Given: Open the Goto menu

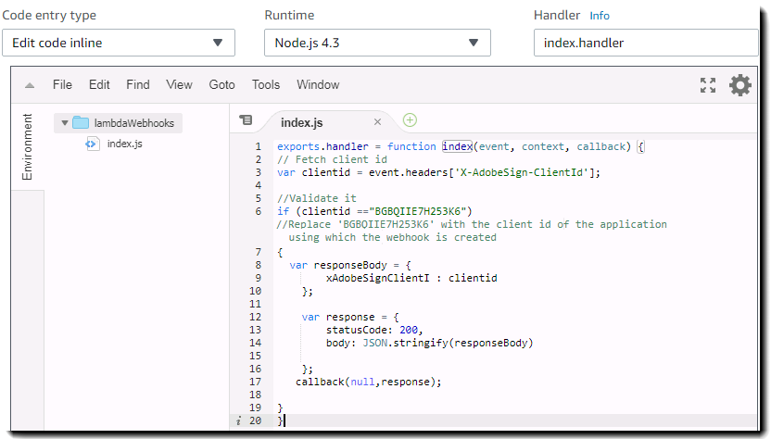Looking at the screenshot, I should [x=221, y=84].
